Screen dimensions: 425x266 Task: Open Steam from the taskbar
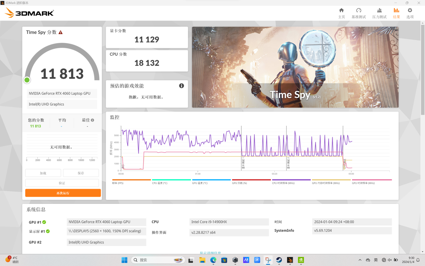tap(279, 260)
